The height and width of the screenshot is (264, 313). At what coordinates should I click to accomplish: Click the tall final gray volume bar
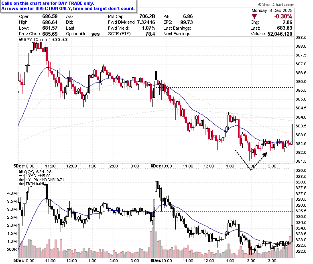pyautogui.click(x=292, y=228)
